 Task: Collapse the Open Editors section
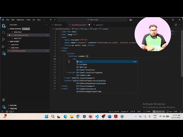click(x=8, y=29)
